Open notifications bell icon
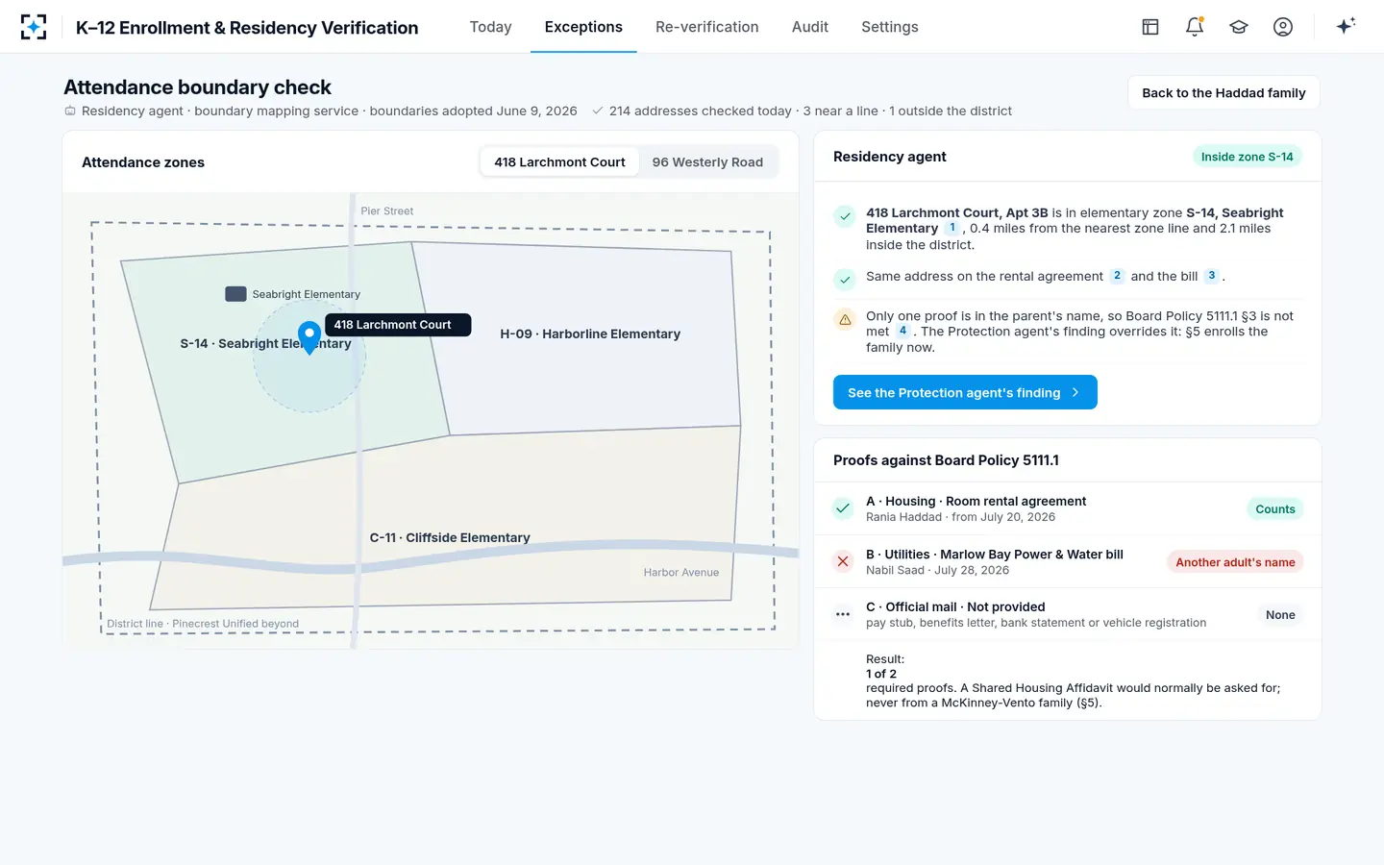Screen dimensions: 1384x865 (1195, 27)
